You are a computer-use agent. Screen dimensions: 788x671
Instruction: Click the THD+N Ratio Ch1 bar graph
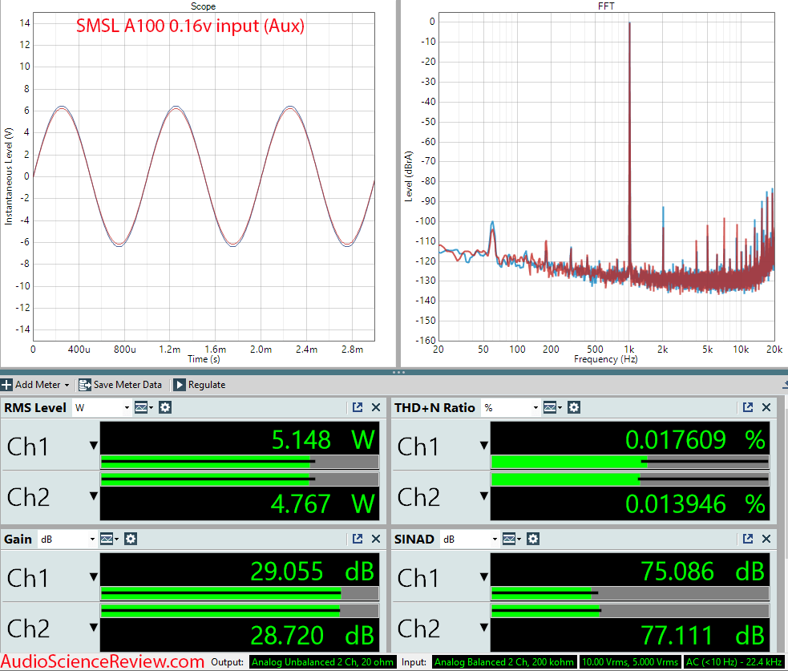pyautogui.click(x=630, y=462)
